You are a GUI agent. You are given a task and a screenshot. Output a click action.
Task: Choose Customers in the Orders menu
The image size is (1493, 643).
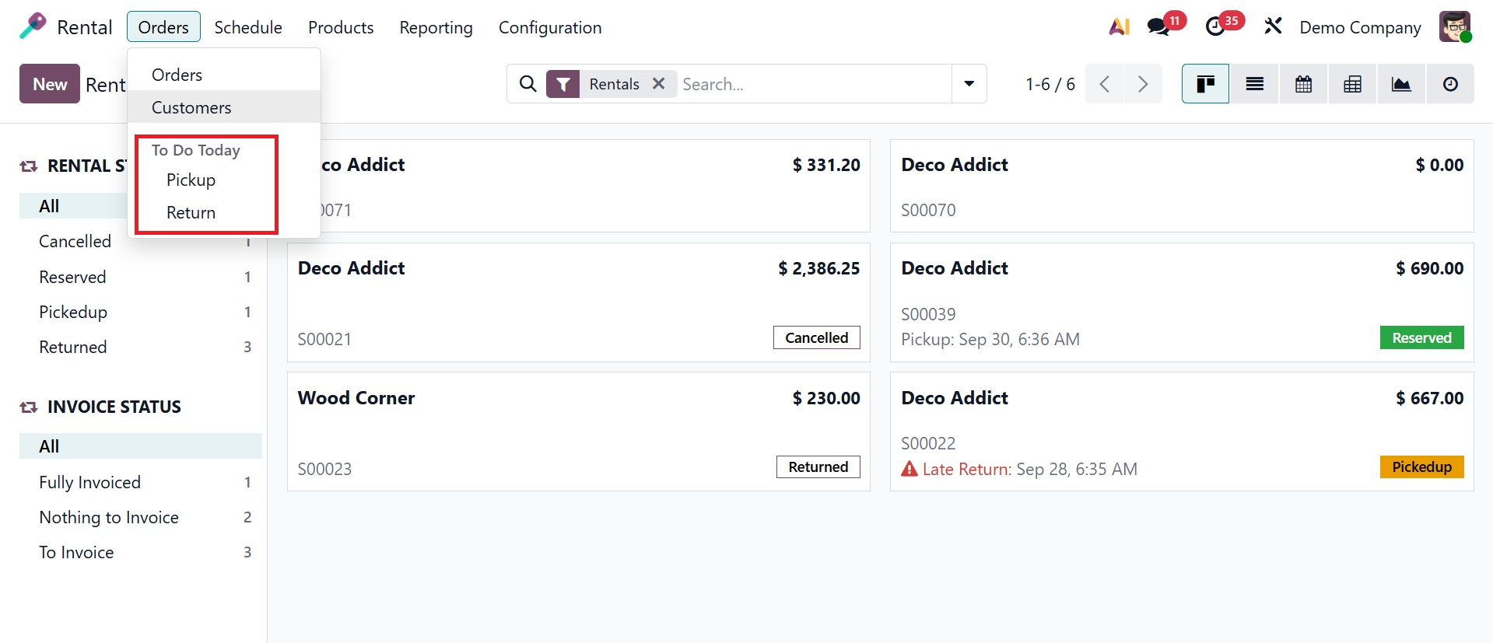tap(191, 107)
